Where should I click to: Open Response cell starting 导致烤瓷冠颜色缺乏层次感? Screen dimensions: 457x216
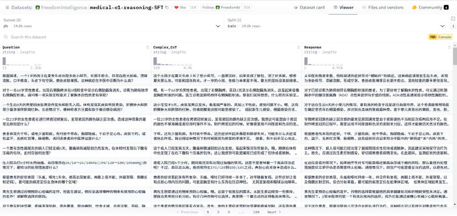tap(377, 122)
